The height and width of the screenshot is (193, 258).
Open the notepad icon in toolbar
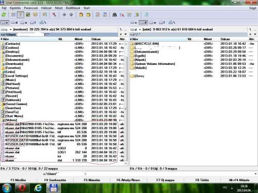click(x=146, y=15)
